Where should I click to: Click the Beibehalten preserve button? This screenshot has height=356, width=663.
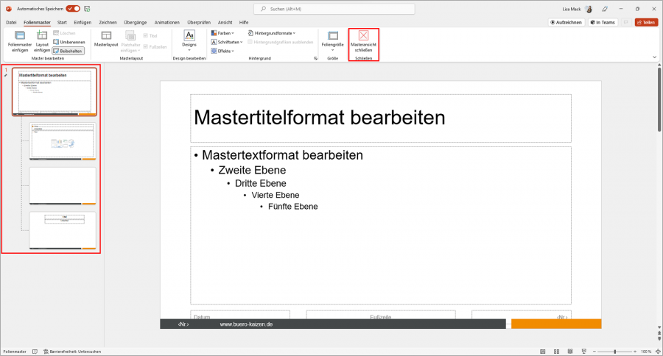(68, 51)
